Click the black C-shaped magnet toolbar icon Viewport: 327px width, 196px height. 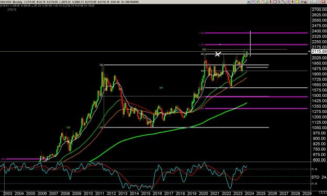pos(306,2)
